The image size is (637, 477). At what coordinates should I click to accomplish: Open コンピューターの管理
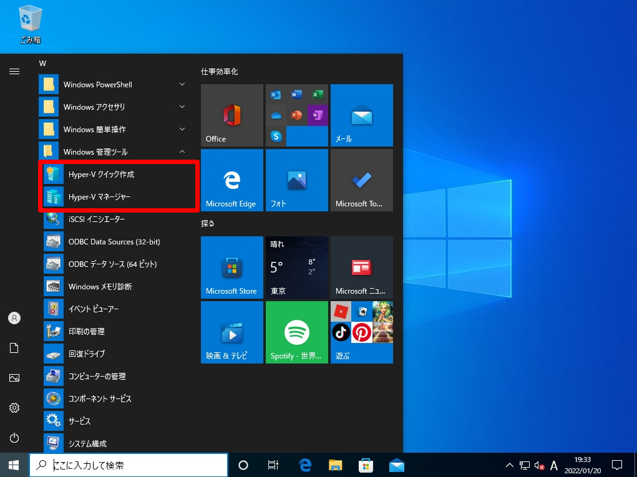coord(118,377)
